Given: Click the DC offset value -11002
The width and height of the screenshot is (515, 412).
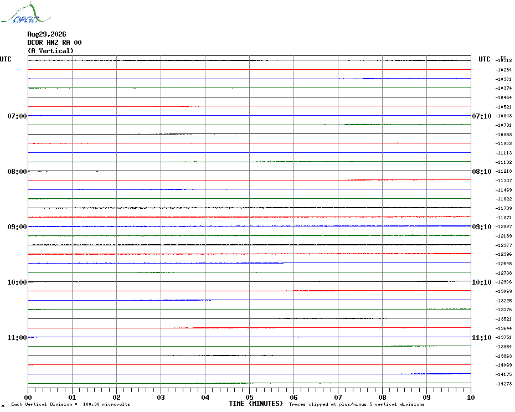Looking at the screenshot, I should [503, 143].
